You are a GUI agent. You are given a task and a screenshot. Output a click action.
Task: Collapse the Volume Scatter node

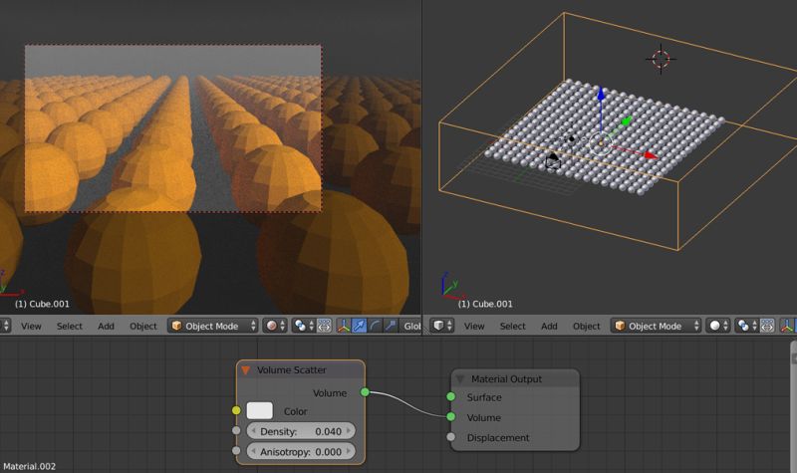(x=245, y=370)
